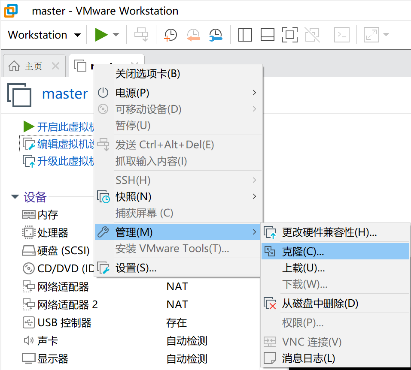The width and height of the screenshot is (411, 370).
Task: Open the console view toolbar icon
Action: [342, 35]
